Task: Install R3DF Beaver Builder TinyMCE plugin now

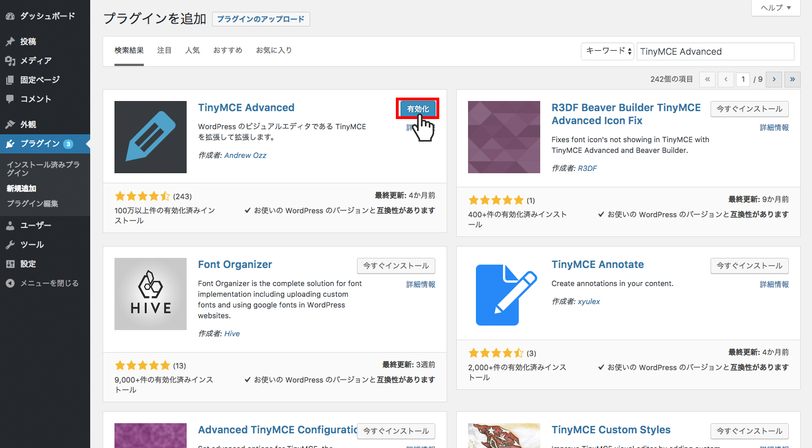Action: pyautogui.click(x=749, y=109)
